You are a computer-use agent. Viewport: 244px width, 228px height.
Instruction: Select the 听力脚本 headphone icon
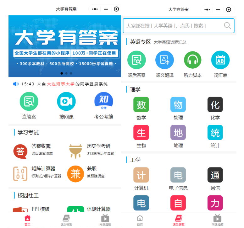coord(193,60)
